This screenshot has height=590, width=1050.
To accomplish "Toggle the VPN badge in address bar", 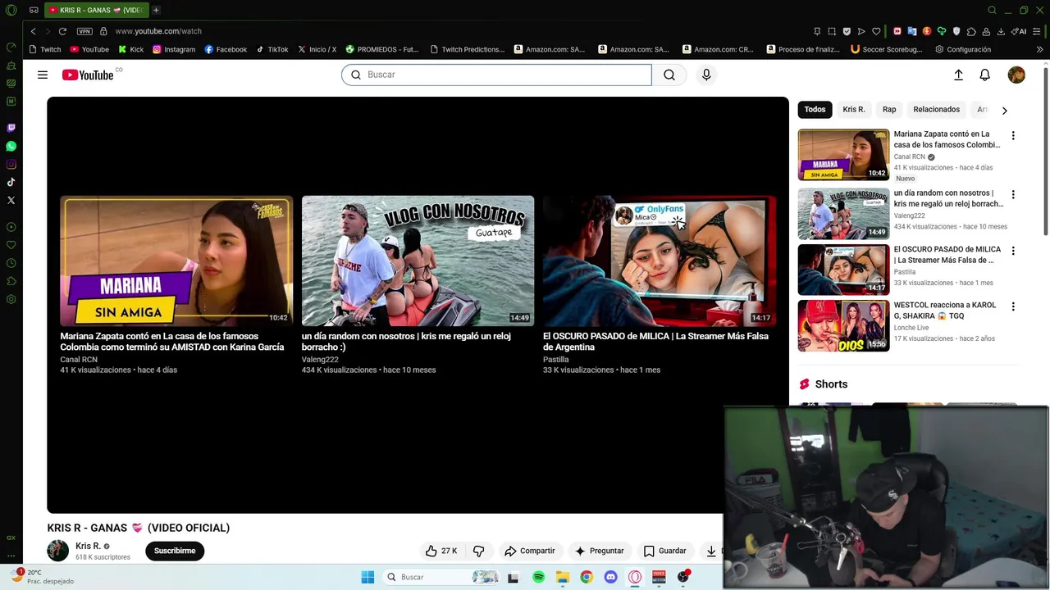I will tap(84, 31).
